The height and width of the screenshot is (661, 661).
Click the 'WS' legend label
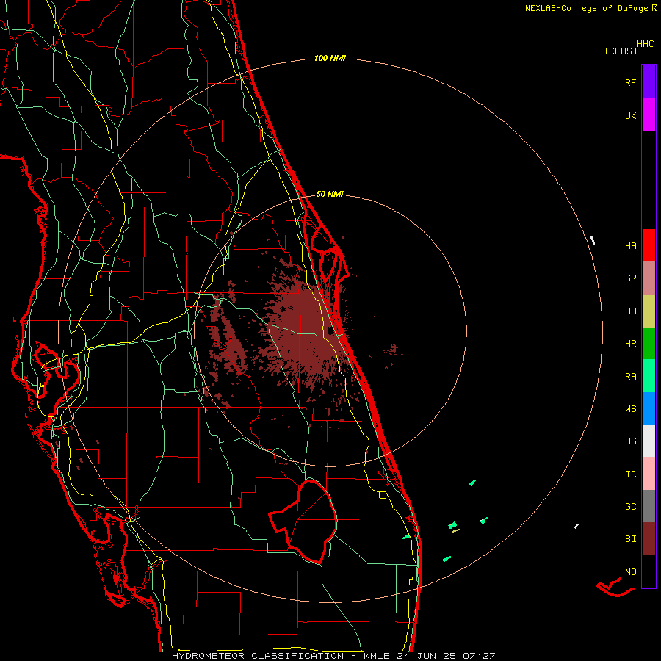[630, 409]
